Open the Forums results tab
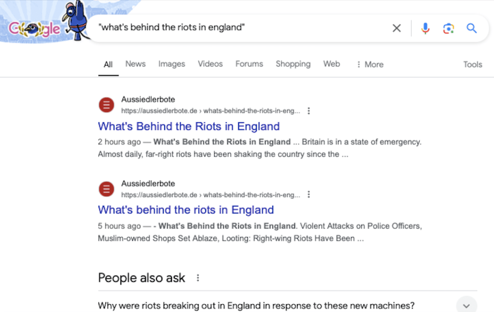 tap(249, 64)
